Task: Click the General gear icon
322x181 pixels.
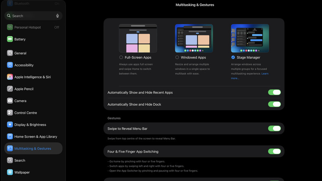Action: [x=10, y=53]
